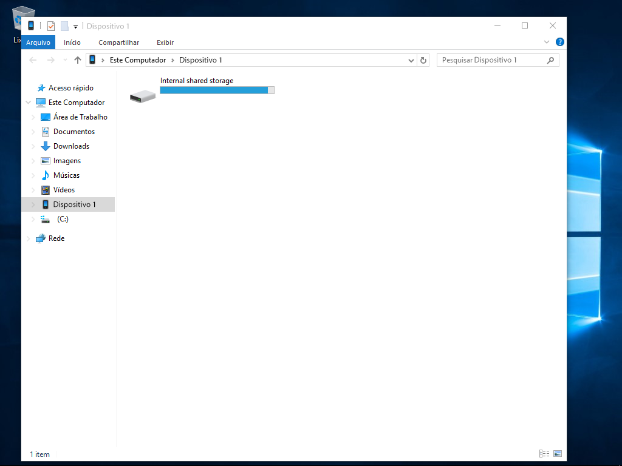622x466 pixels.
Task: Click the Internal shared storage usage bar
Action: click(x=217, y=90)
